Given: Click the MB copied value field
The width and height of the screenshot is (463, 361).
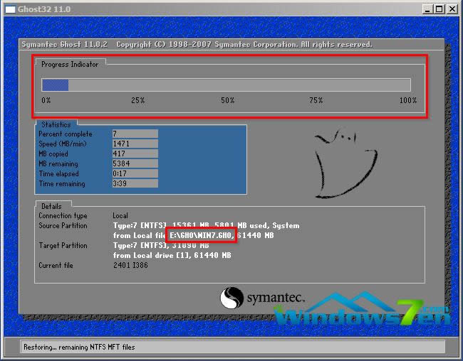Looking at the screenshot, I should [x=135, y=153].
